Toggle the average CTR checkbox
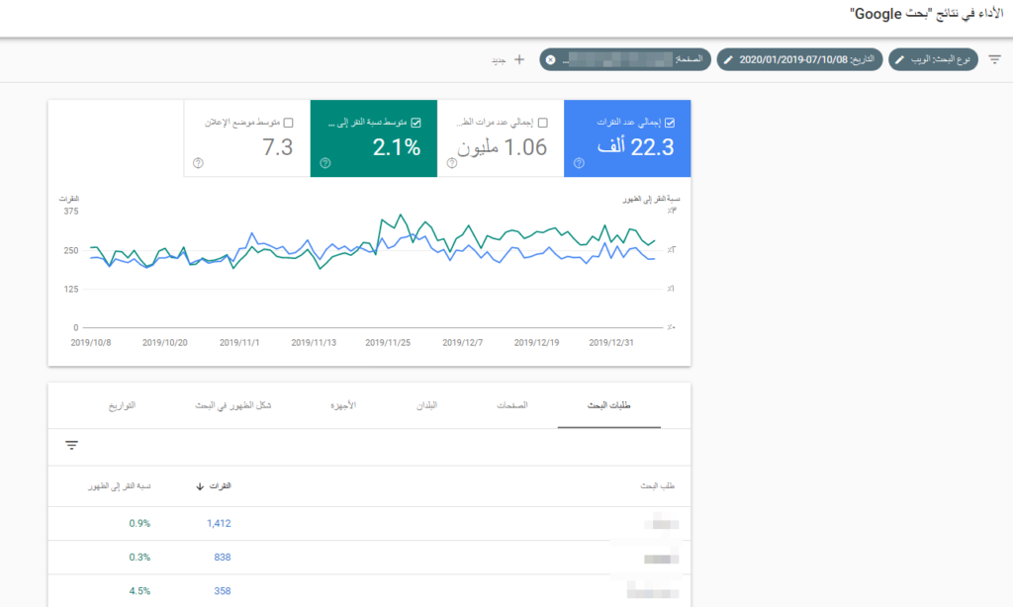 point(416,122)
